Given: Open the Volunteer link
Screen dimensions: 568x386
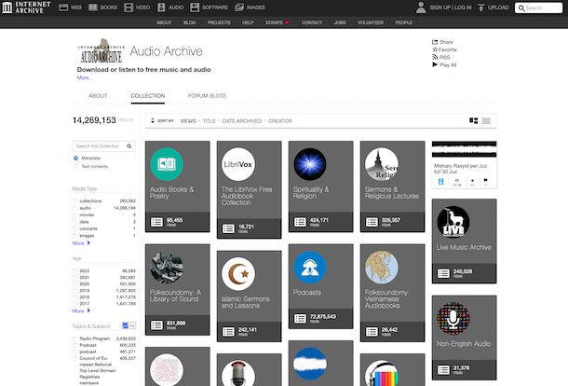Looking at the screenshot, I should pos(371,22).
